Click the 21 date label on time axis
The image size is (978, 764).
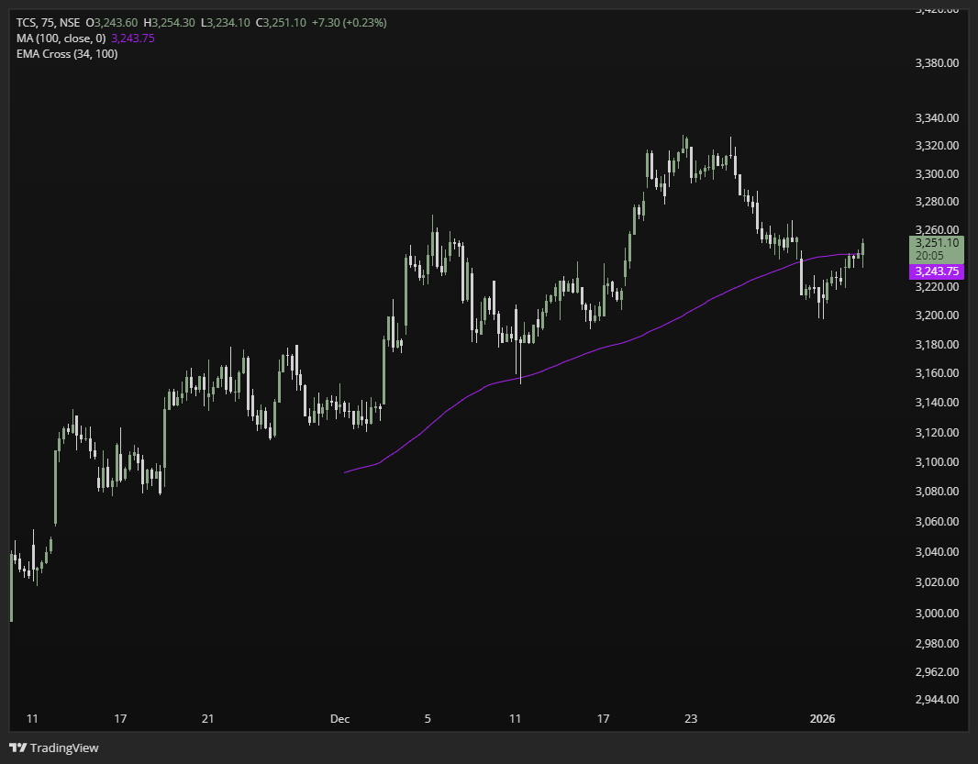[208, 719]
